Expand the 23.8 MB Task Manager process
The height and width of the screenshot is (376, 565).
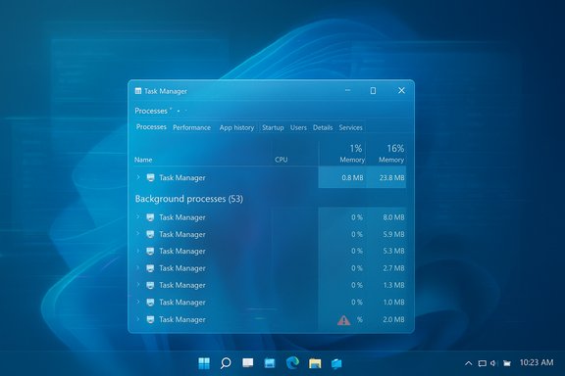(x=138, y=177)
